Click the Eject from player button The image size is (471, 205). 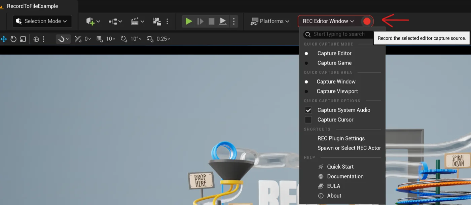point(223,21)
